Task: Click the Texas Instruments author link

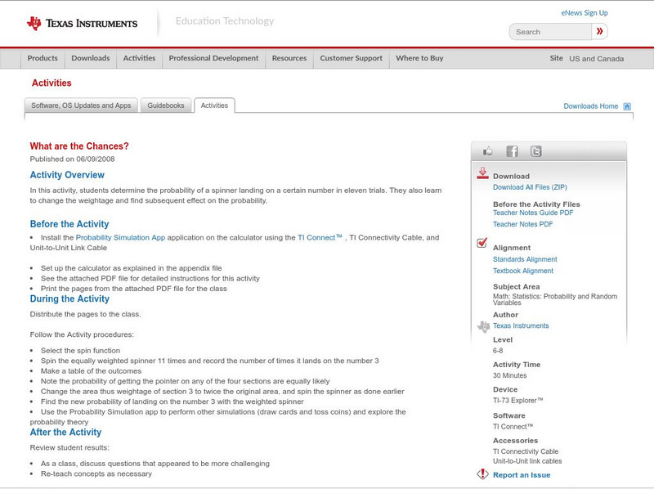Action: [521, 325]
